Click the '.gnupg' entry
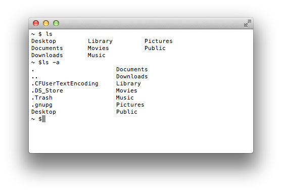 [x=42, y=105]
